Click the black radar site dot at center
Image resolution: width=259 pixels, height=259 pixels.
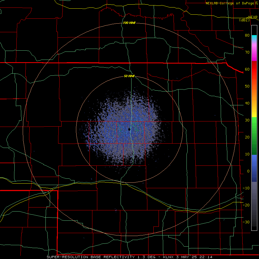[129, 129]
